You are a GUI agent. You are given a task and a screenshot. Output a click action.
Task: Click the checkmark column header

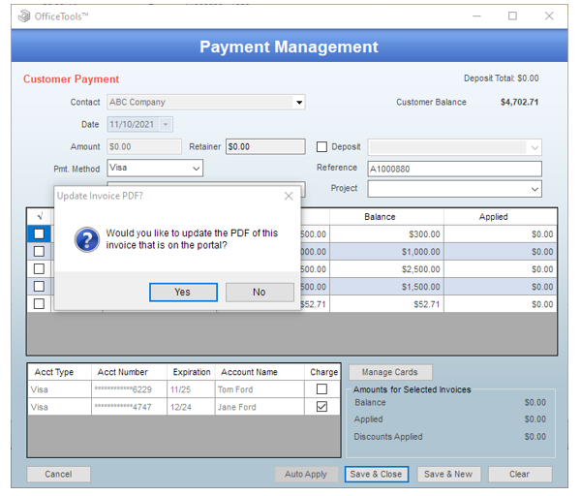coord(40,216)
